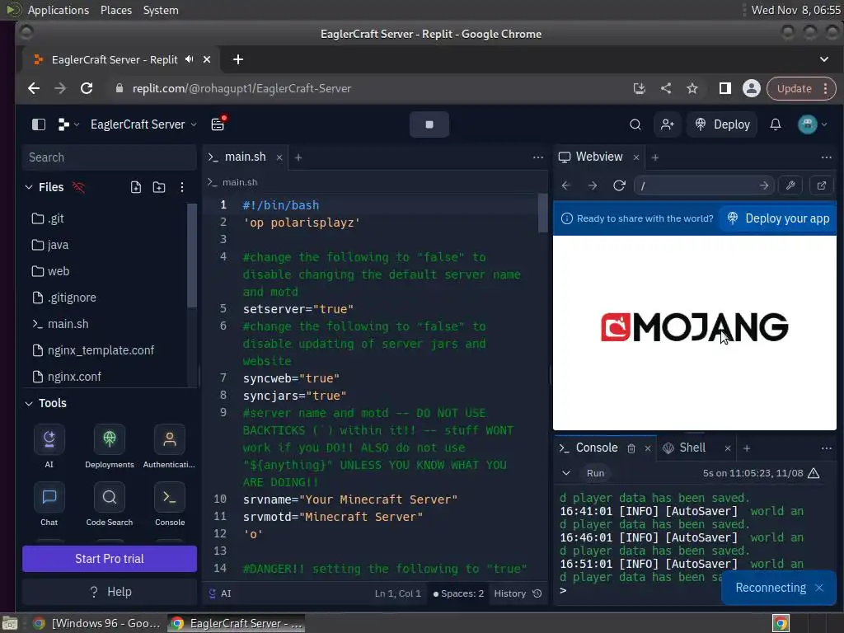
Task: Open the Authentication tool
Action: [x=170, y=446]
